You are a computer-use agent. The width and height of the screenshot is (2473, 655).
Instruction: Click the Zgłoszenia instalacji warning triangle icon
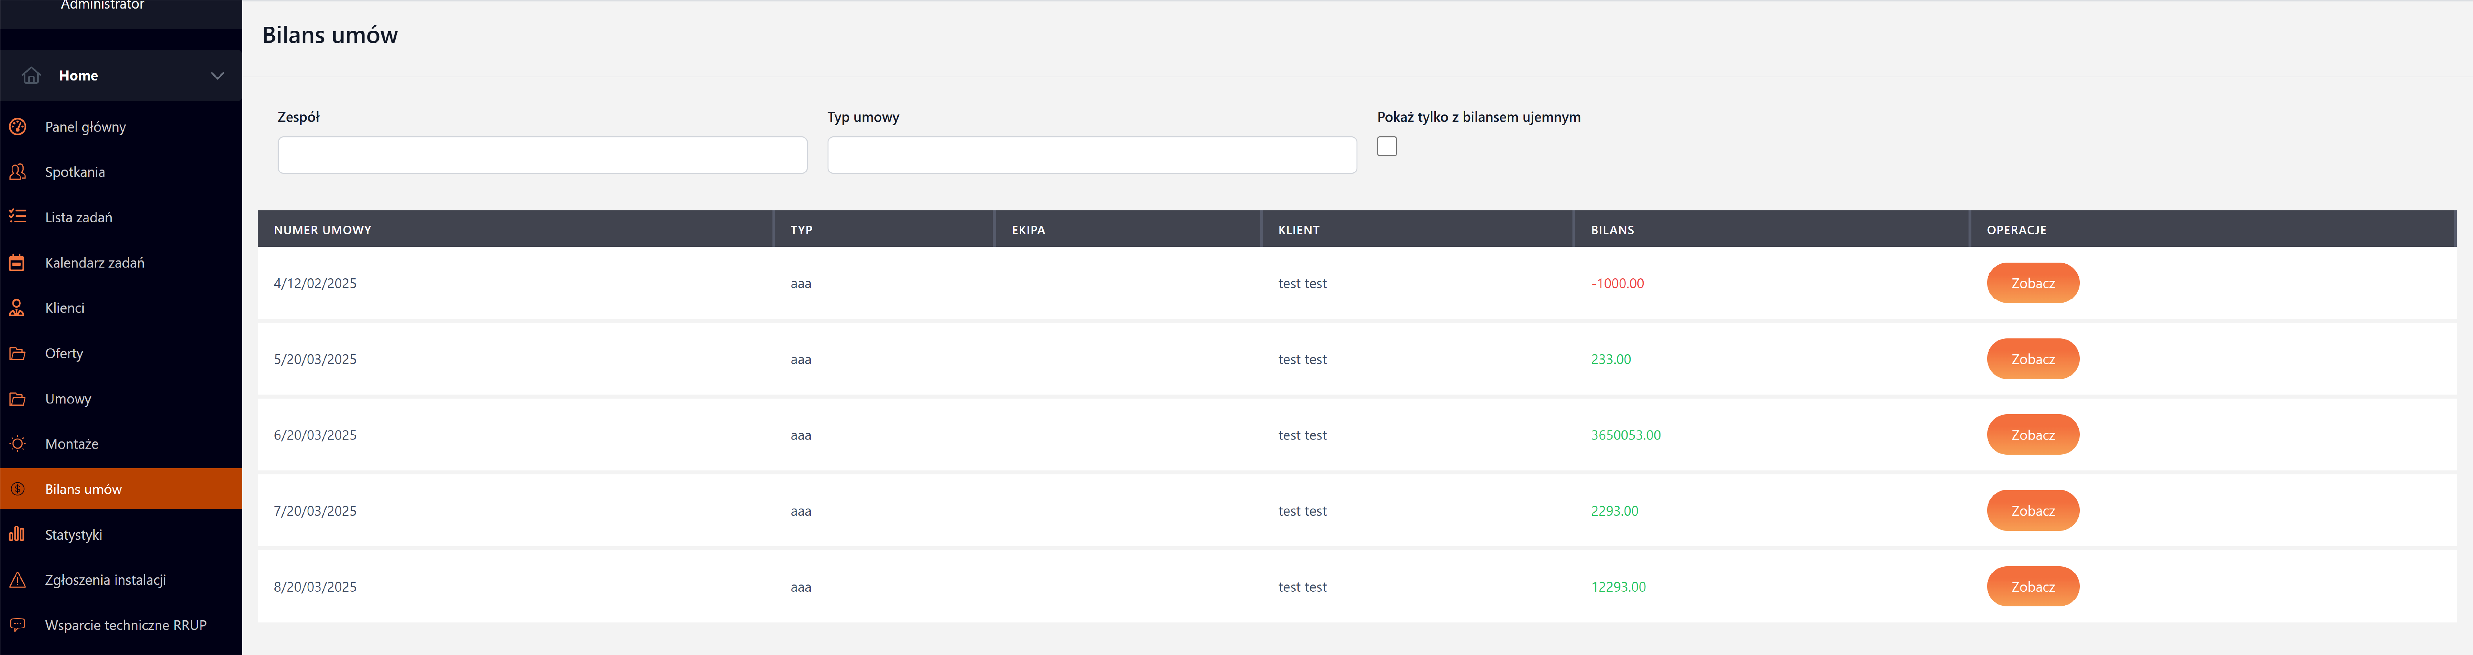(x=17, y=580)
